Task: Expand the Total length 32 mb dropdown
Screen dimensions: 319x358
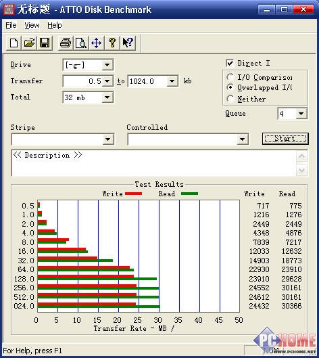Action: 107,97
